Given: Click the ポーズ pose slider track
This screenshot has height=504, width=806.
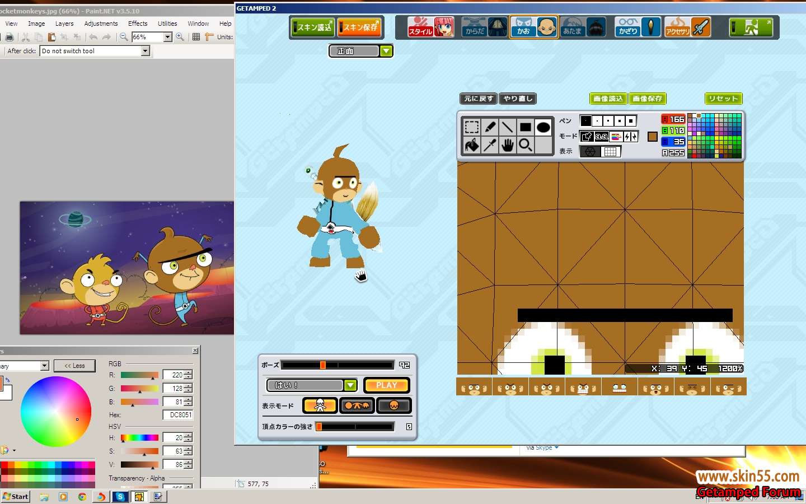Looking at the screenshot, I should pyautogui.click(x=338, y=365).
